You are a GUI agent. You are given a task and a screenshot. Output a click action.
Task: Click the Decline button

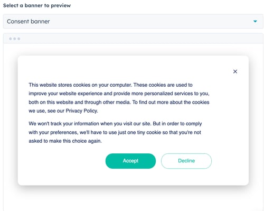pos(186,161)
